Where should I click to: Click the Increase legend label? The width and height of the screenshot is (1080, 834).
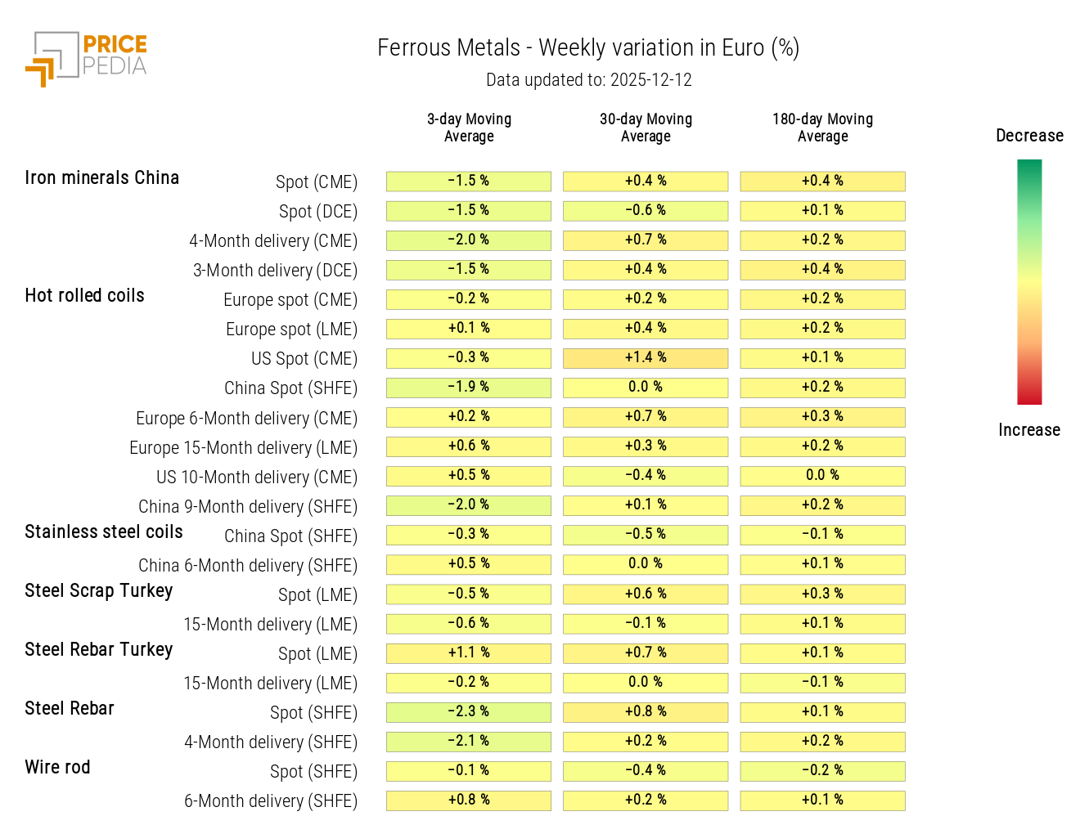[1028, 430]
